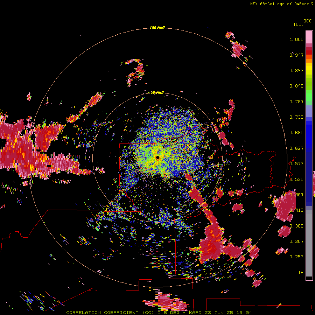Click the 19:04 timestamp text
Screen dimensions: 315x315
244,313
